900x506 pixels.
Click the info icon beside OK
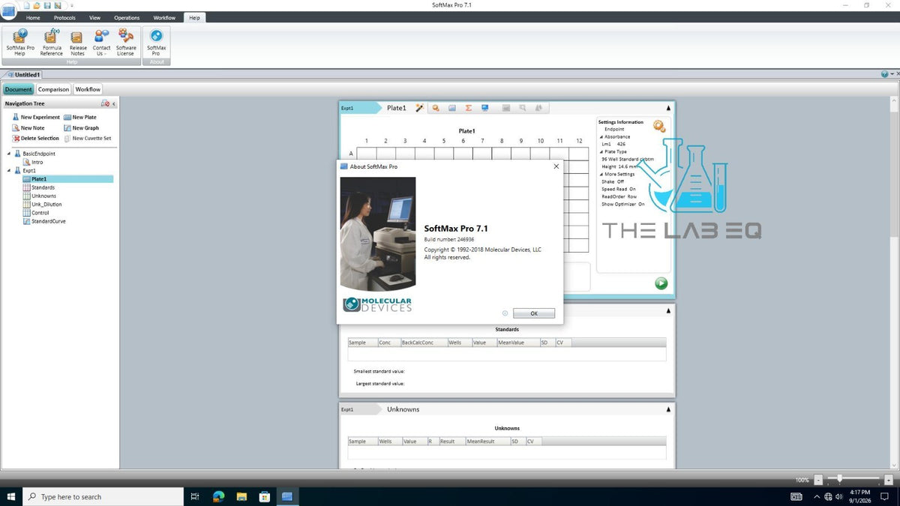(505, 313)
